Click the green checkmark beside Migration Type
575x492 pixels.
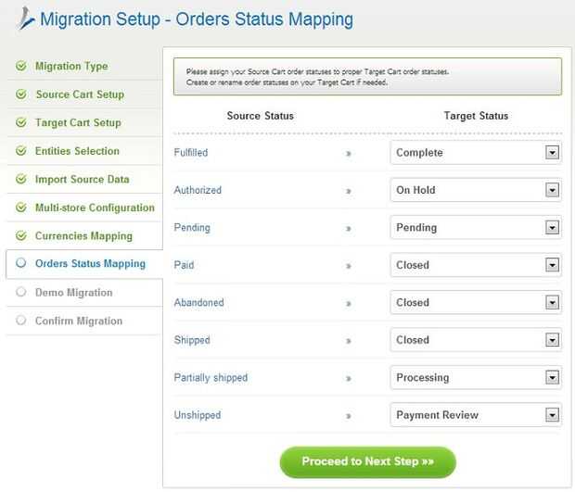pyautogui.click(x=20, y=67)
